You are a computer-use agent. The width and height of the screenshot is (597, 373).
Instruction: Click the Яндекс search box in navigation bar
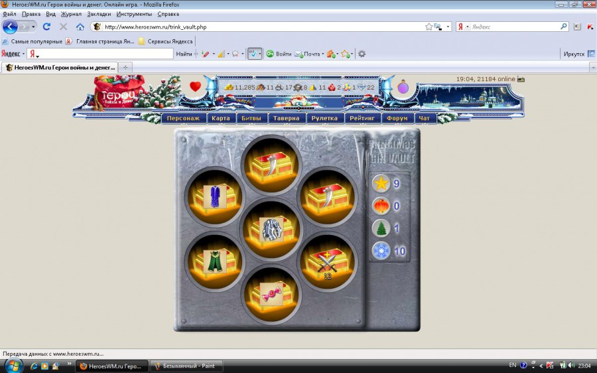(515, 27)
